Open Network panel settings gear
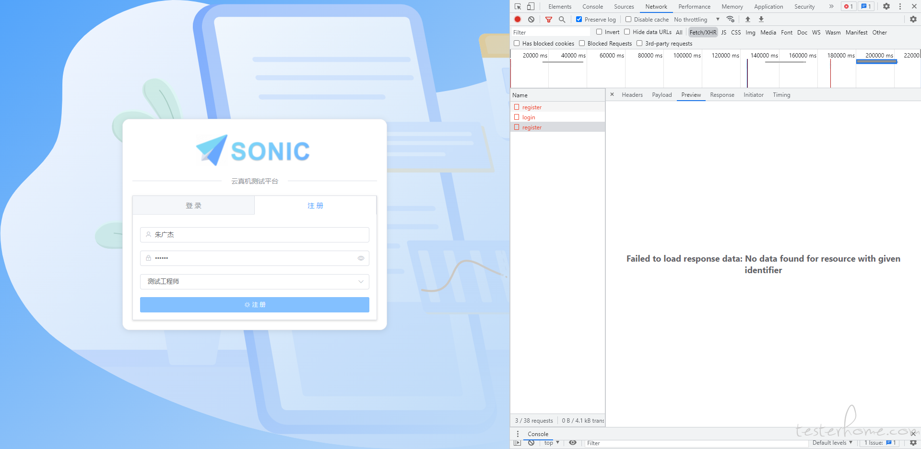This screenshot has width=921, height=449. [x=913, y=19]
